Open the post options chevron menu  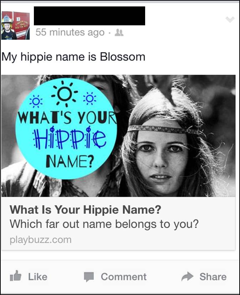tap(230, 19)
